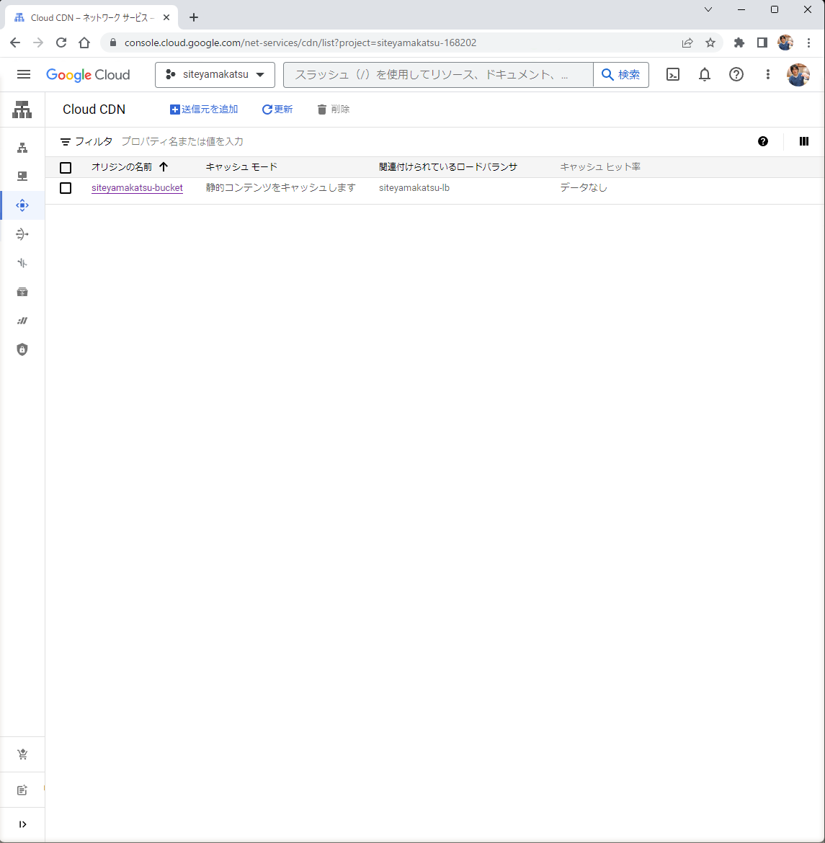Open the Traffic Director sidebar icon
The image size is (825, 843).
pyautogui.click(x=22, y=263)
